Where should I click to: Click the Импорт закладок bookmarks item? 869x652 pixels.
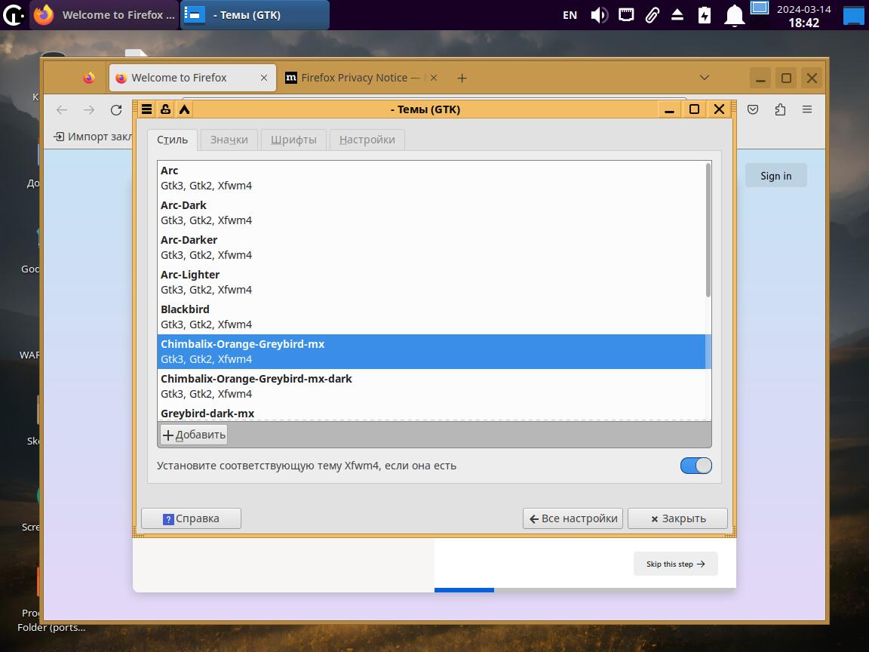coord(93,137)
